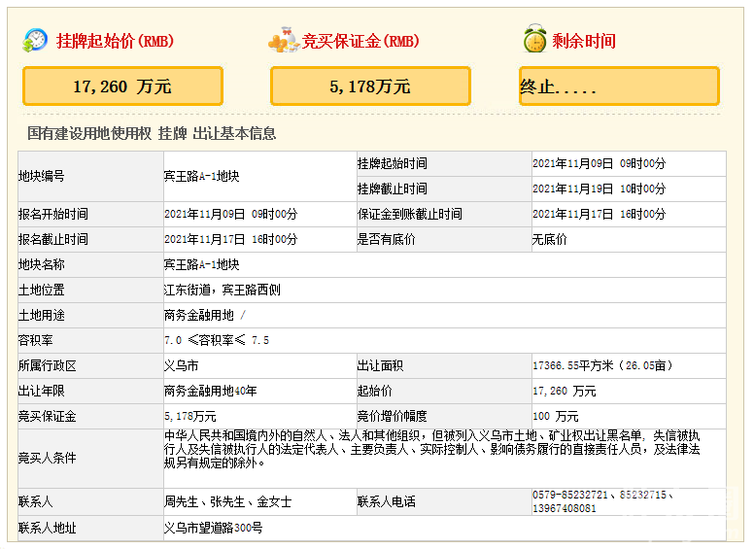The height and width of the screenshot is (549, 754).
Task: Click the clock icon beside 挂牌起始价
Action: [x=35, y=41]
